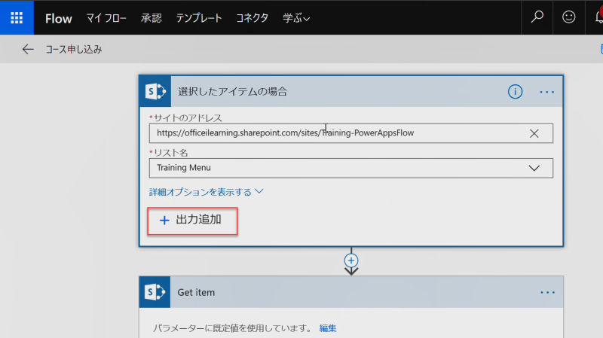Open the テンプレート menu item
This screenshot has height=338, width=603.
[199, 18]
